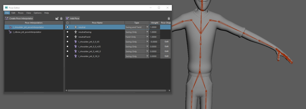Select l_shoulder_jnt_poseInterpolator row

(34, 27)
